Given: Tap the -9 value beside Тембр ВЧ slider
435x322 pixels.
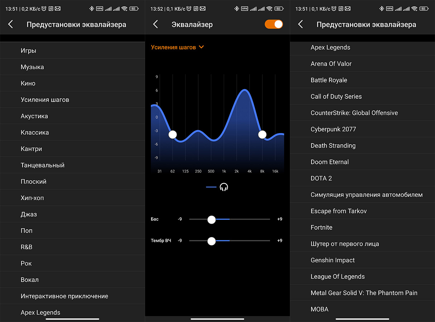Looking at the screenshot, I should (180, 241).
